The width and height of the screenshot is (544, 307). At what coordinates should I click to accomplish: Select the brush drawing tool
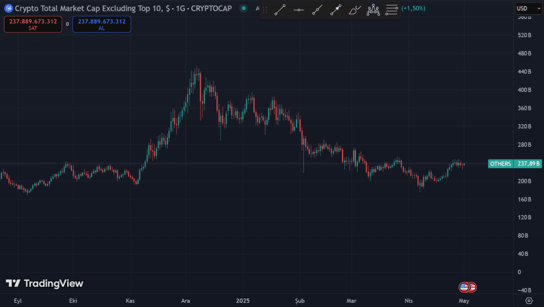click(x=354, y=10)
